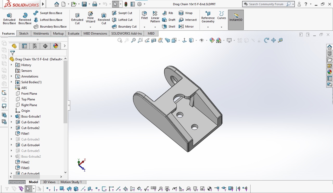This screenshot has width=333, height=193.
Task: Select the Lofted Boss/Base tool
Action: [48, 20]
